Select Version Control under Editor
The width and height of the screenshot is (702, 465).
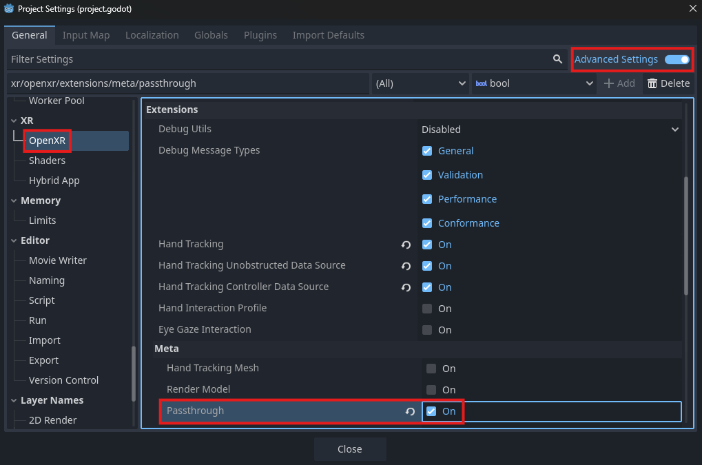[x=63, y=380]
